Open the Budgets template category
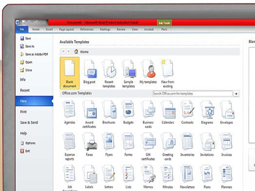 (x=129, y=113)
